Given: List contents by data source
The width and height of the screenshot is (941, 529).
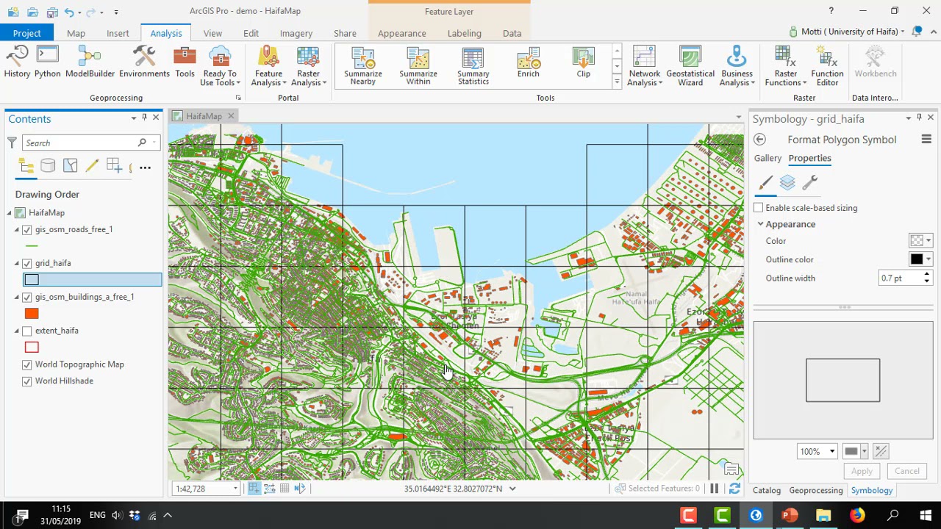Looking at the screenshot, I should coord(48,167).
